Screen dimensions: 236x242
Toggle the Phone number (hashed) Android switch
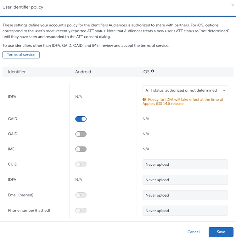click(81, 211)
